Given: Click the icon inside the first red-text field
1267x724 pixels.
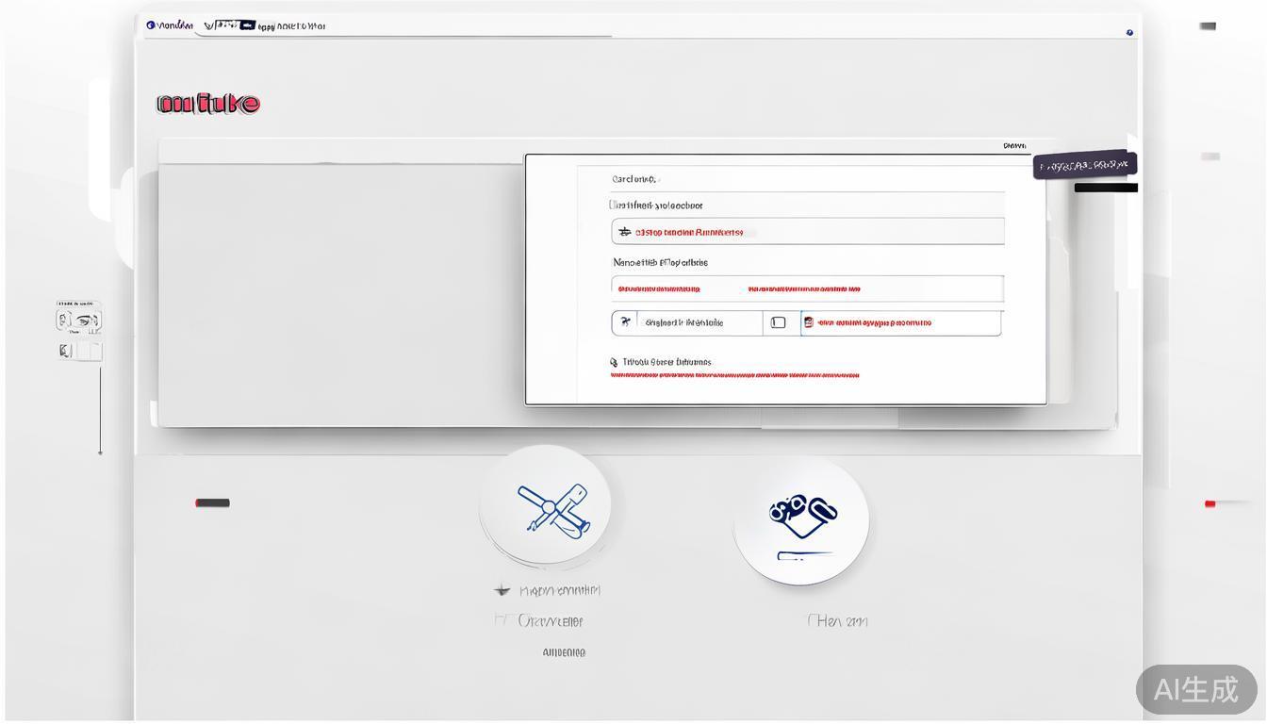Looking at the screenshot, I should [x=624, y=232].
